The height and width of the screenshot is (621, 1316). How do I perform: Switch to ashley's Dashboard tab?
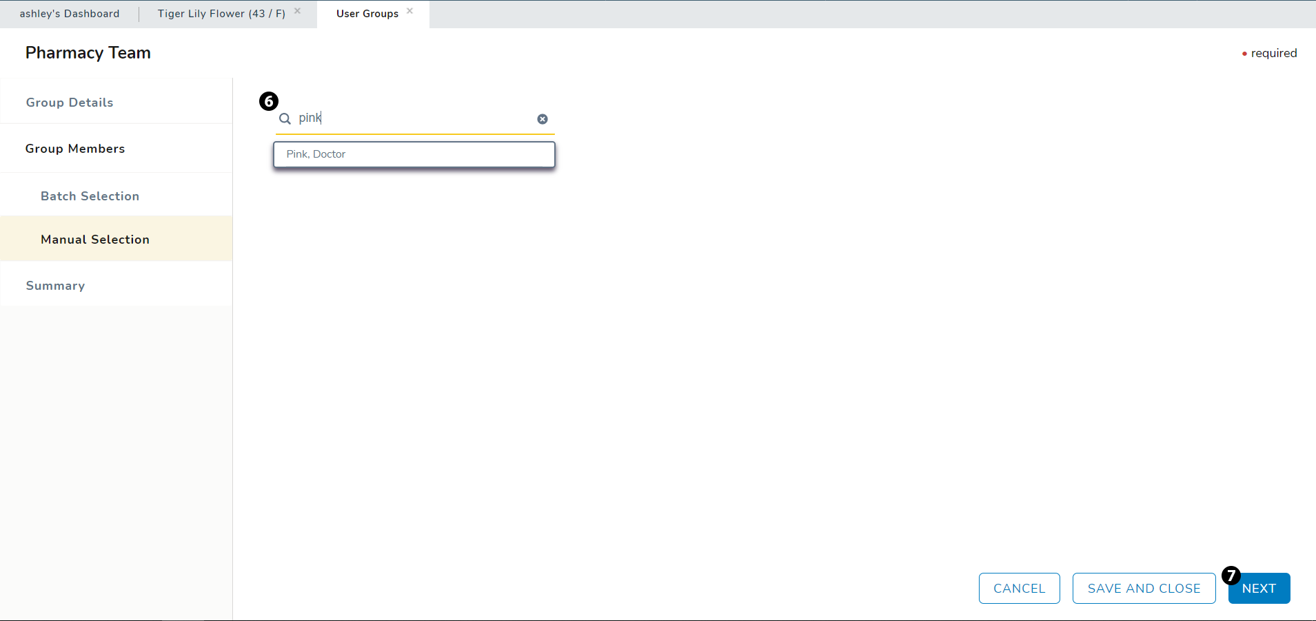click(69, 14)
